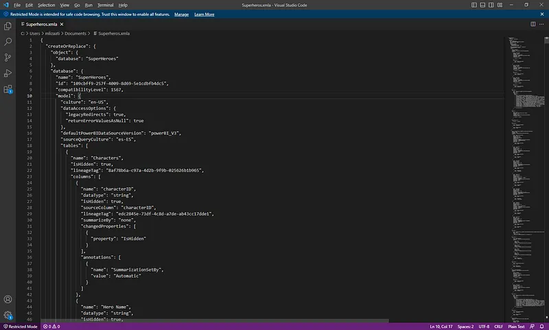Click the errors and warnings indicator
The width and height of the screenshot is (549, 330).
pos(51,327)
